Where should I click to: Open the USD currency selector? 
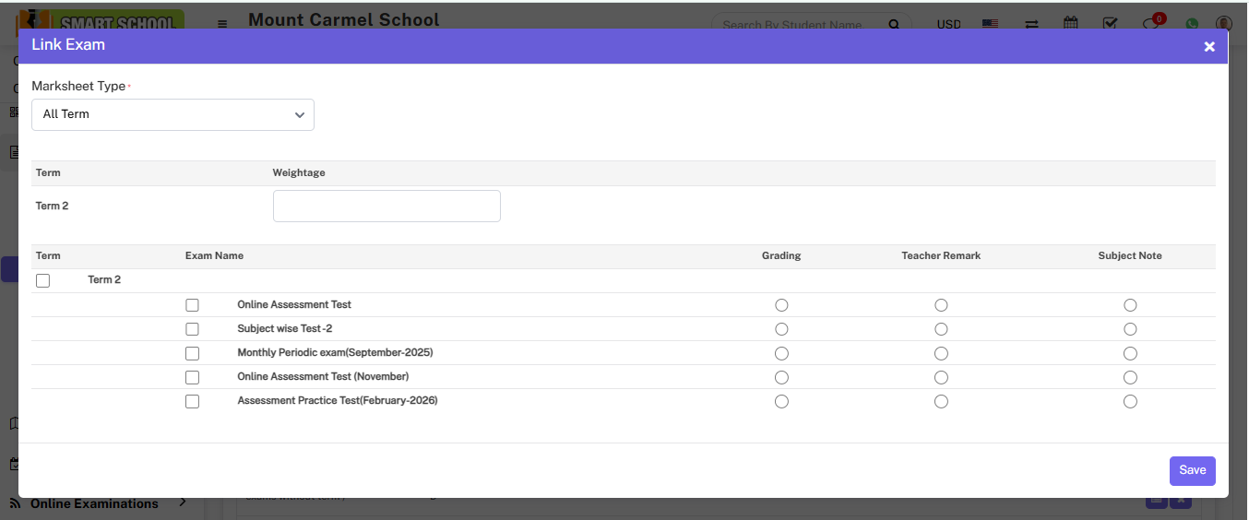click(948, 24)
